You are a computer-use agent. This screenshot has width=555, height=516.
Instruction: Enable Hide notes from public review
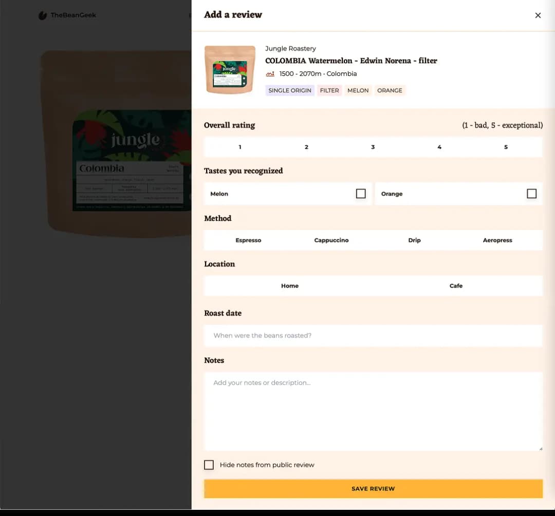click(x=209, y=465)
